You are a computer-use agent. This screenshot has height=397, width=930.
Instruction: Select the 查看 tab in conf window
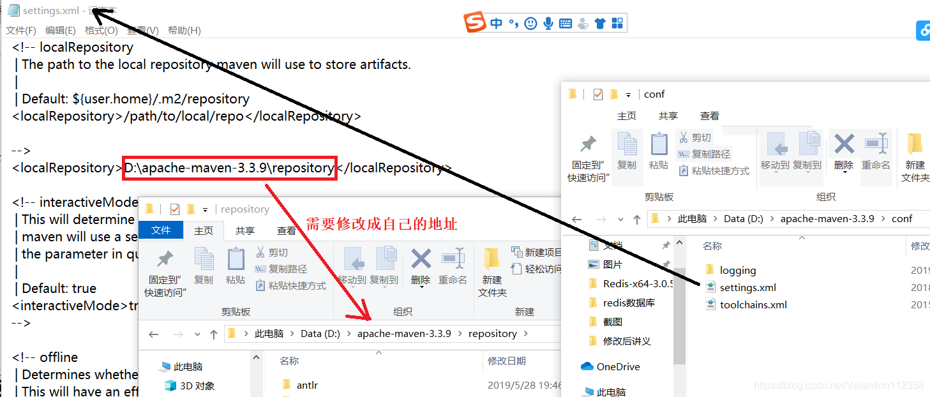[710, 116]
